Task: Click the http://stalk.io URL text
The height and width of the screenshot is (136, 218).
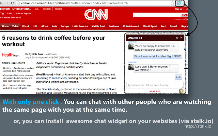Action: tap(198, 126)
